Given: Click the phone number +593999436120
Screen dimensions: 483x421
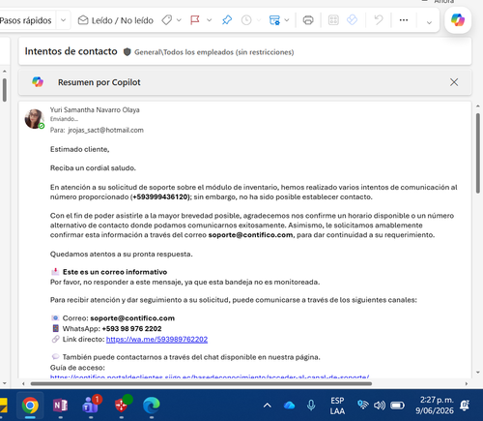Looking at the screenshot, I should pos(160,196).
